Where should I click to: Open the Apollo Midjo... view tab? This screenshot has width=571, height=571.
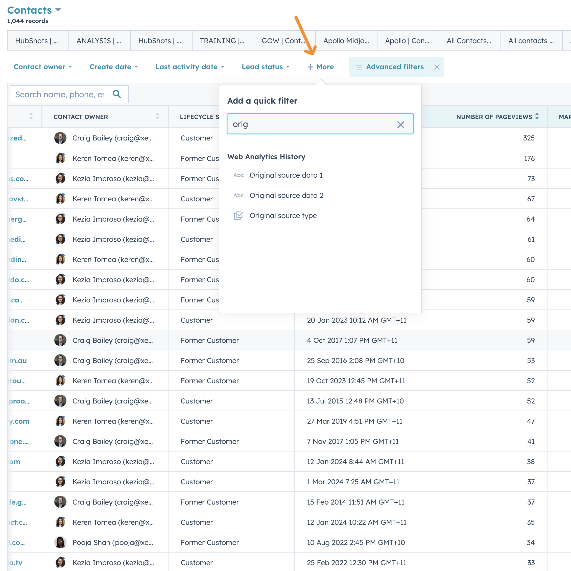pos(346,41)
